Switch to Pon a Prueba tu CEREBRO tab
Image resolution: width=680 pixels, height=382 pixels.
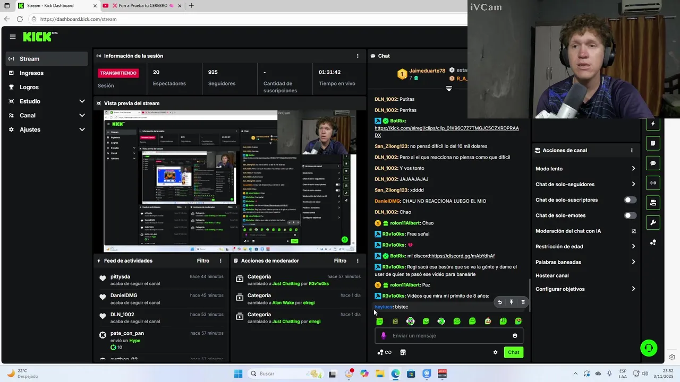tap(141, 6)
